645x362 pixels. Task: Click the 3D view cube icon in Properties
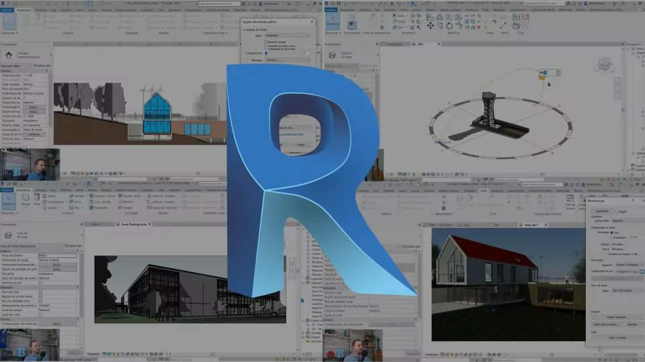point(333,54)
